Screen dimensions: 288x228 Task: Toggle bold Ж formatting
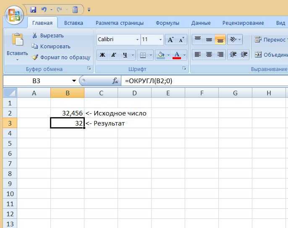point(102,55)
